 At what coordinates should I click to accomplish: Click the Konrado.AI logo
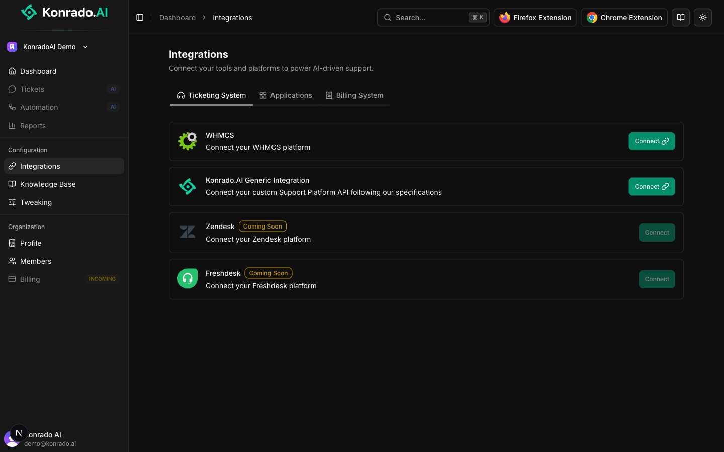pyautogui.click(x=64, y=12)
